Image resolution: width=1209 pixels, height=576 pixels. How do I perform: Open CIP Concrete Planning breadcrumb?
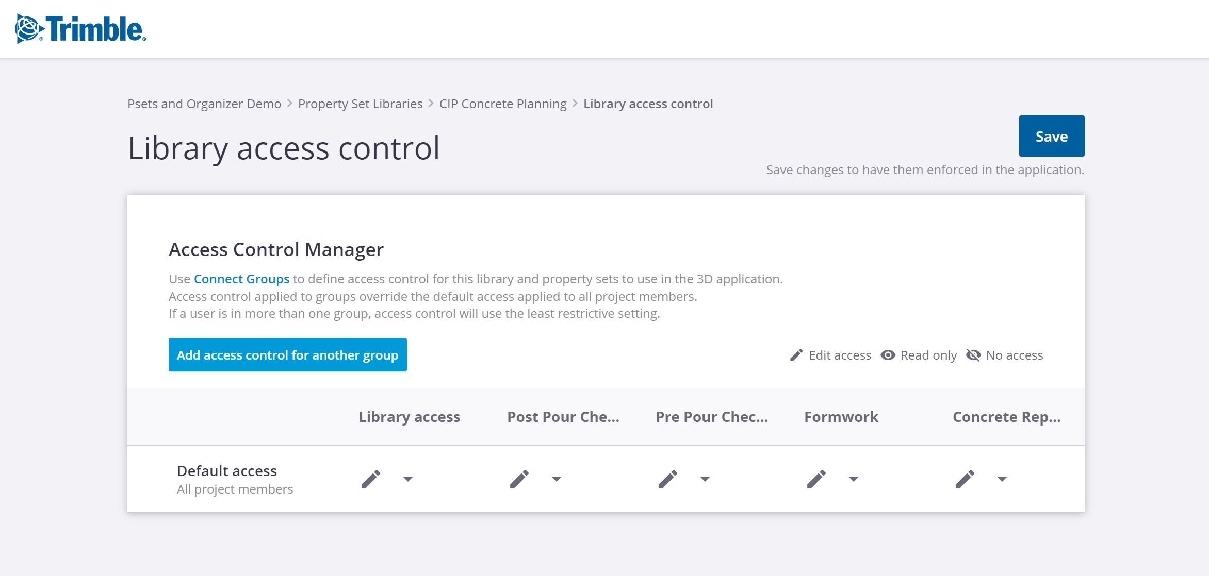click(x=503, y=104)
